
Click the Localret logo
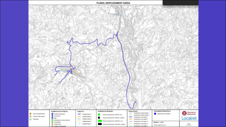189,118
